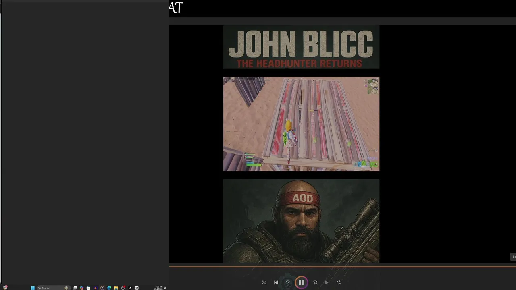Open the clock showing 4:22 AM
The height and width of the screenshot is (290, 516).
pos(158,288)
